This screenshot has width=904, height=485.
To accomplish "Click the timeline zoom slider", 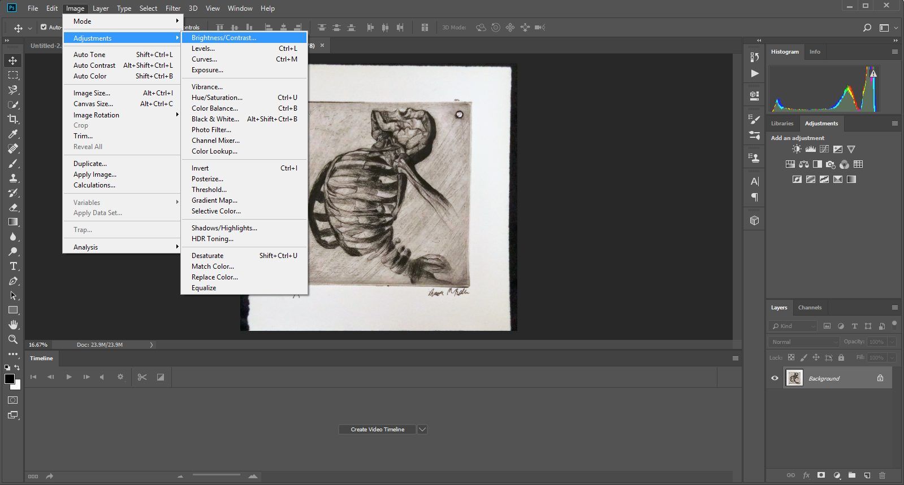I will [217, 475].
